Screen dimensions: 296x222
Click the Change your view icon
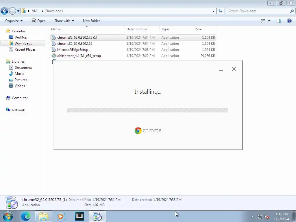point(263,21)
